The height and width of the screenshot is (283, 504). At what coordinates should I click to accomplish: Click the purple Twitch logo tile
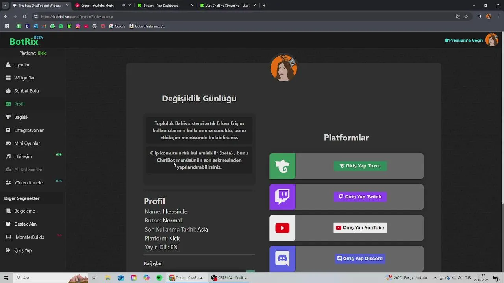[282, 197]
